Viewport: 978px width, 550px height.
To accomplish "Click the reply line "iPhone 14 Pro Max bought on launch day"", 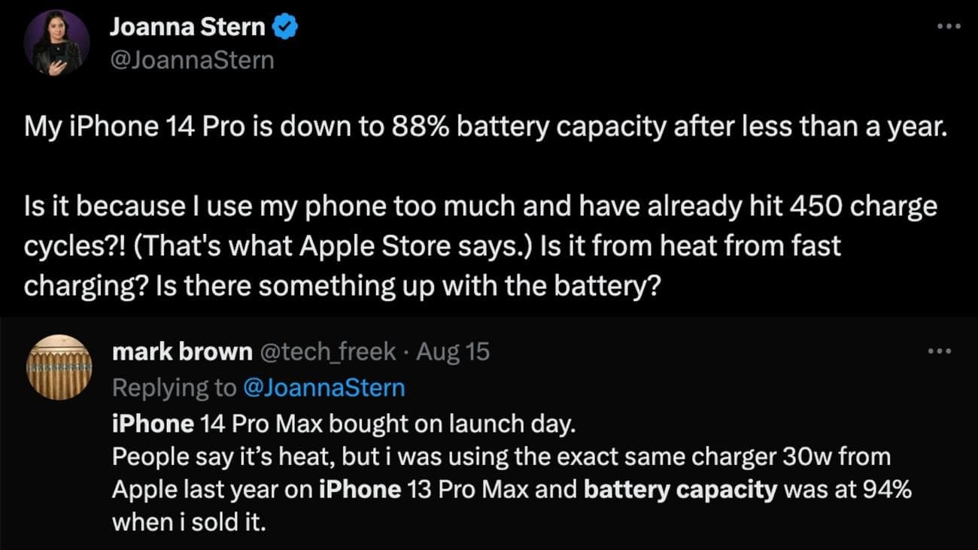I will (343, 424).
